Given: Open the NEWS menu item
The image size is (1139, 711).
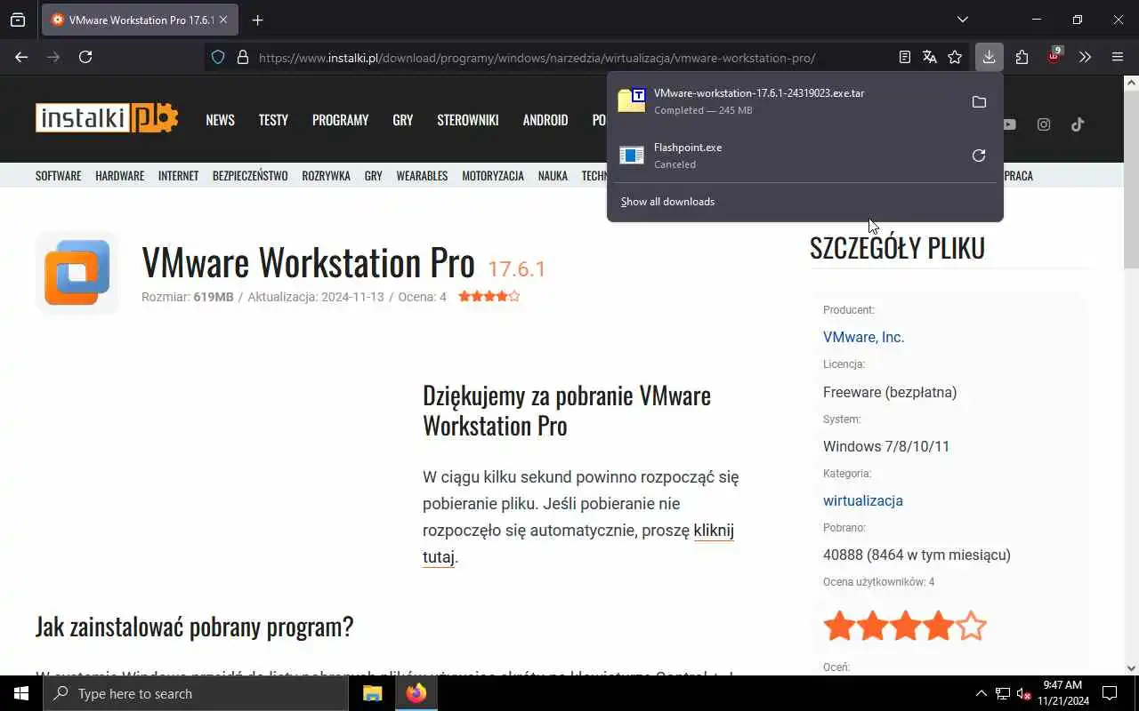Looking at the screenshot, I should point(220,120).
